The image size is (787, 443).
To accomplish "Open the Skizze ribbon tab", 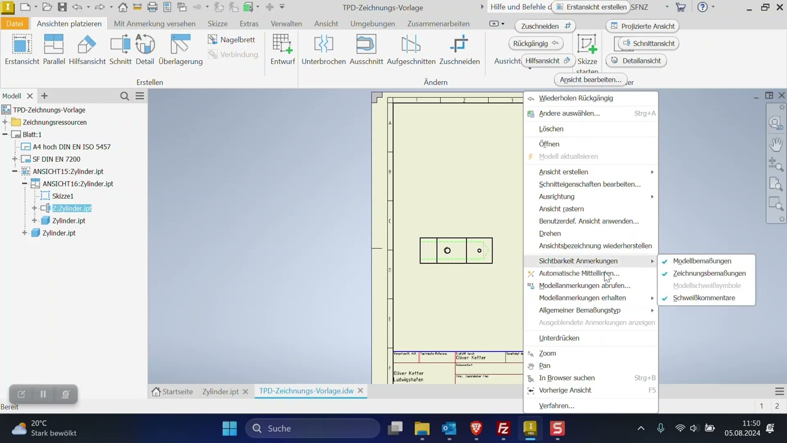I will (x=218, y=23).
